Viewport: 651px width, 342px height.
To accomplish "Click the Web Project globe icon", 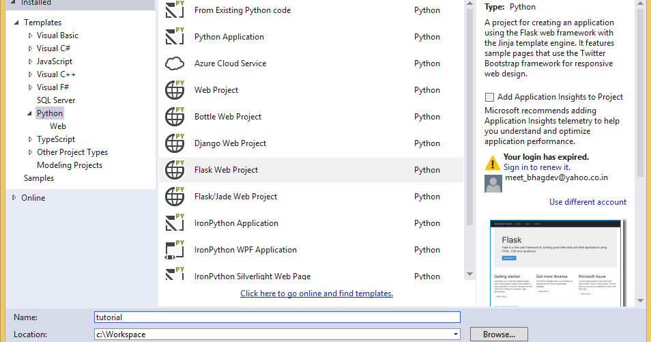I will (x=175, y=89).
